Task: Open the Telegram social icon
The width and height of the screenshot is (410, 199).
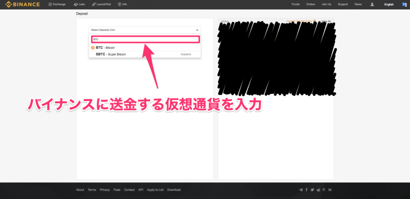Action: coord(301,190)
